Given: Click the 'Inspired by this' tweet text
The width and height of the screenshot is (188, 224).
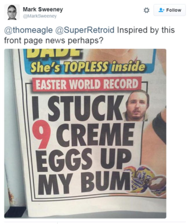Looking at the screenshot, I should (x=146, y=30).
